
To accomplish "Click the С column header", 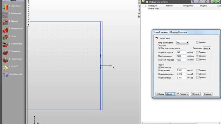I will tap(146, 6).
